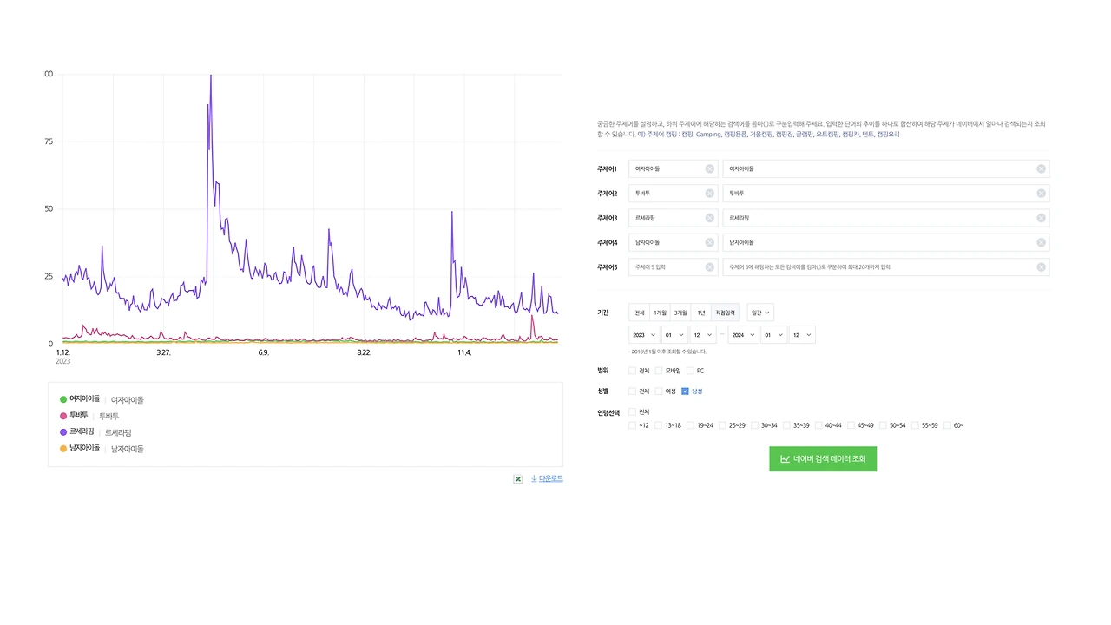
Task: Click the purple 르세라핌 legend dot
Action: click(x=63, y=432)
